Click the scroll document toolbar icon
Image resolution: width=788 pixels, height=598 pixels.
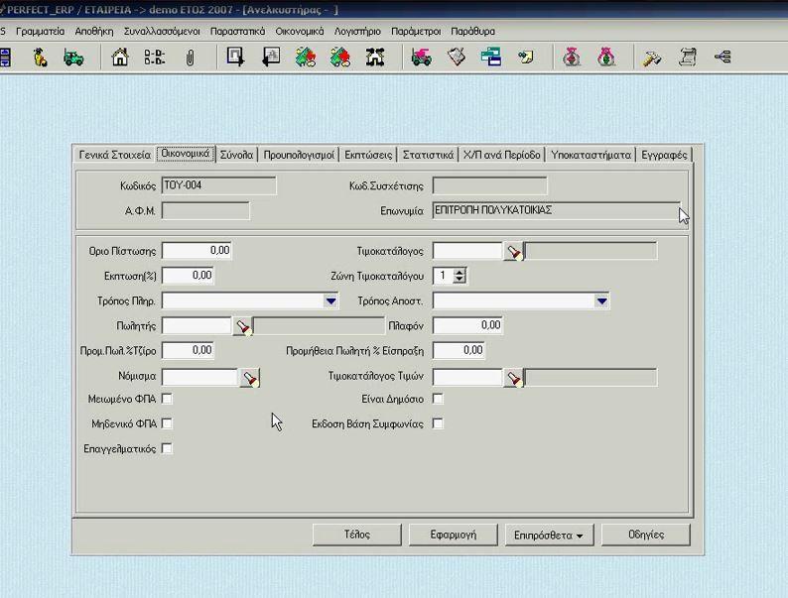click(x=688, y=57)
